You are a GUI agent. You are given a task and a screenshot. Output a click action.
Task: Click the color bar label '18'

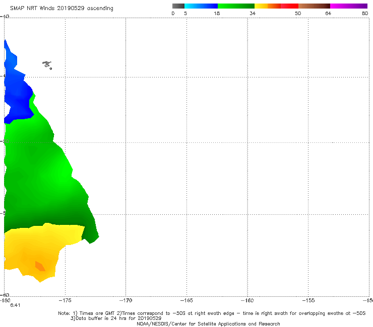[217, 13]
